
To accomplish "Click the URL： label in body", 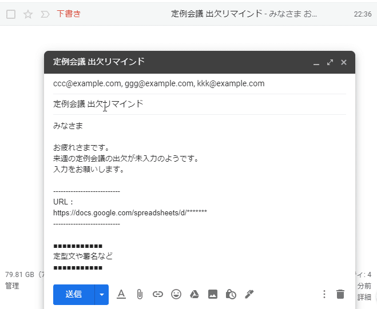I will coord(64,202).
